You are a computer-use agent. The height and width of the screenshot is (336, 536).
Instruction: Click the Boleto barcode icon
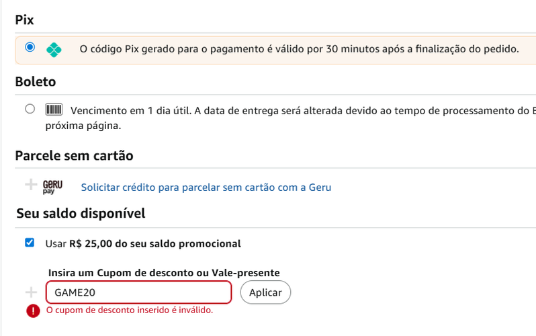54,110
